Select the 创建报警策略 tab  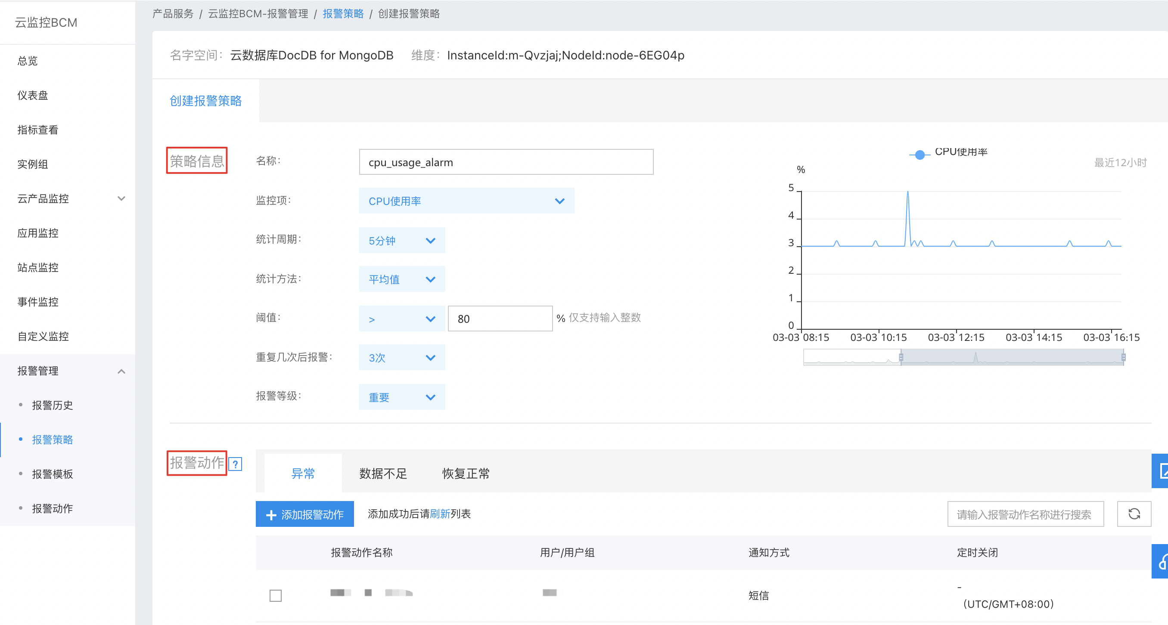[205, 101]
